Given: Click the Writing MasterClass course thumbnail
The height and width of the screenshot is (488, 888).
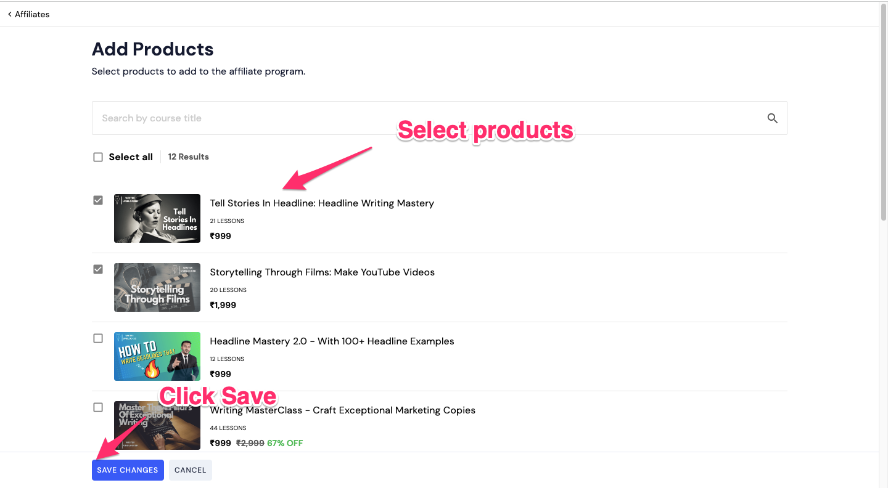Looking at the screenshot, I should pyautogui.click(x=157, y=425).
